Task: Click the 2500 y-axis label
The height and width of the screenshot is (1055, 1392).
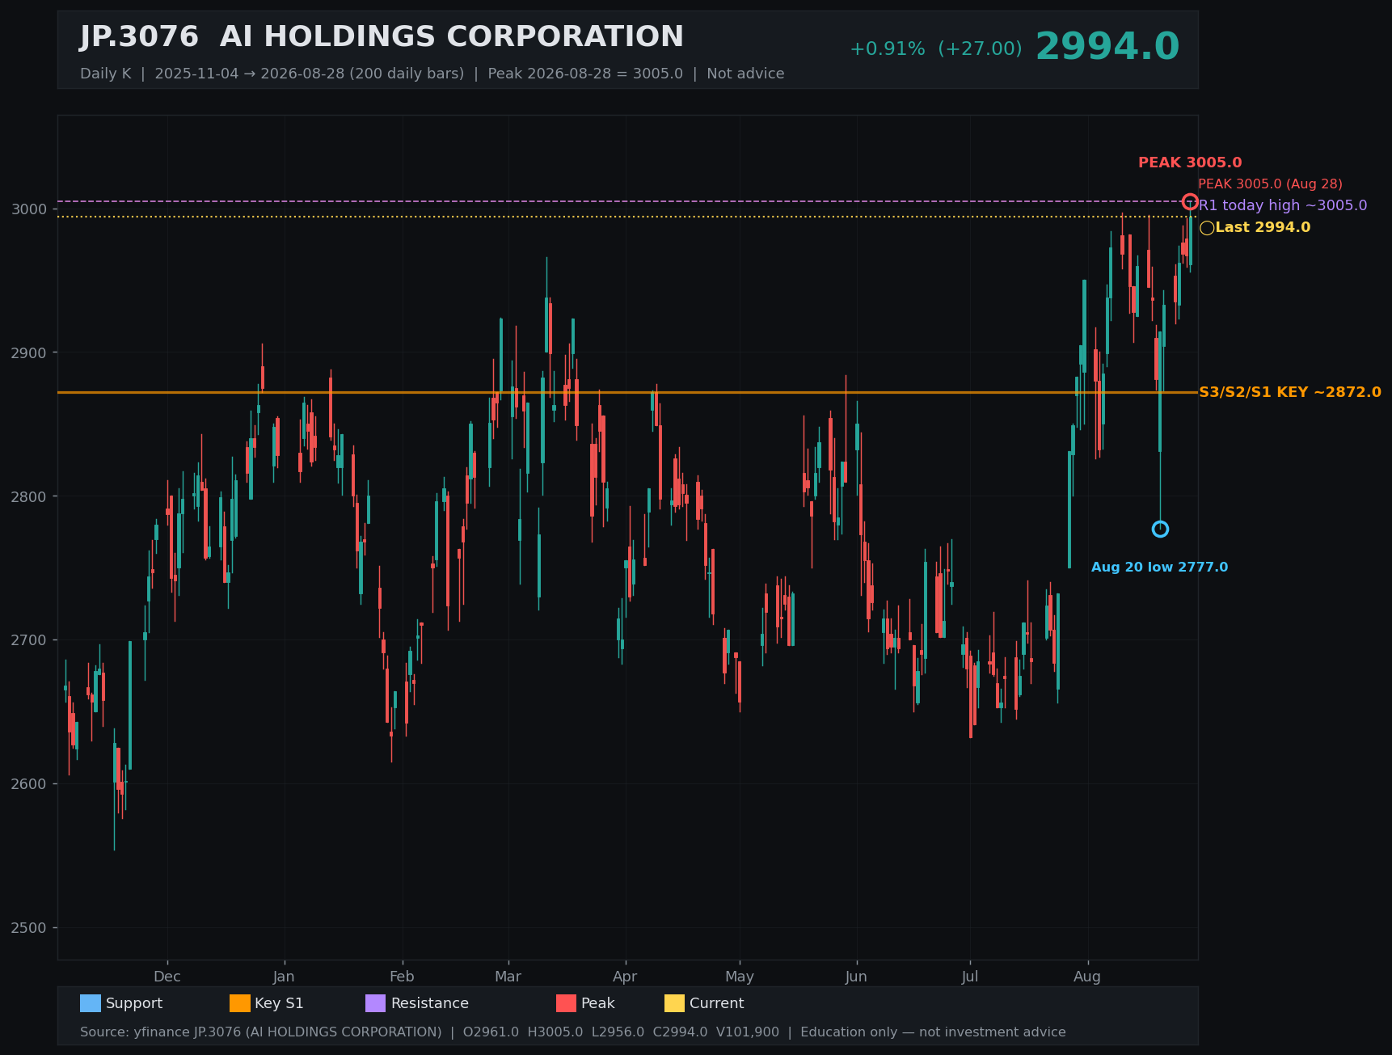Action: (30, 928)
